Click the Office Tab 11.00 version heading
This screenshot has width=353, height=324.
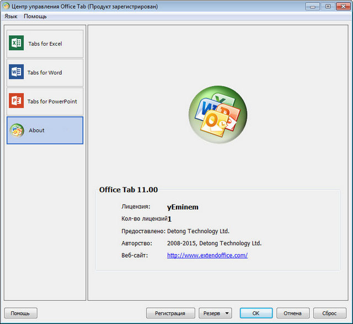(x=129, y=190)
